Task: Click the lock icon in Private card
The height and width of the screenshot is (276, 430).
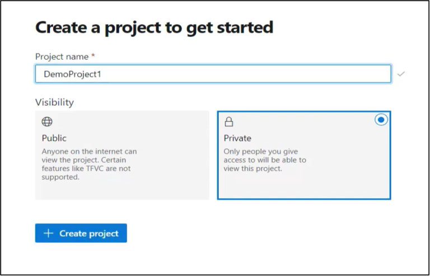Action: 228,121
